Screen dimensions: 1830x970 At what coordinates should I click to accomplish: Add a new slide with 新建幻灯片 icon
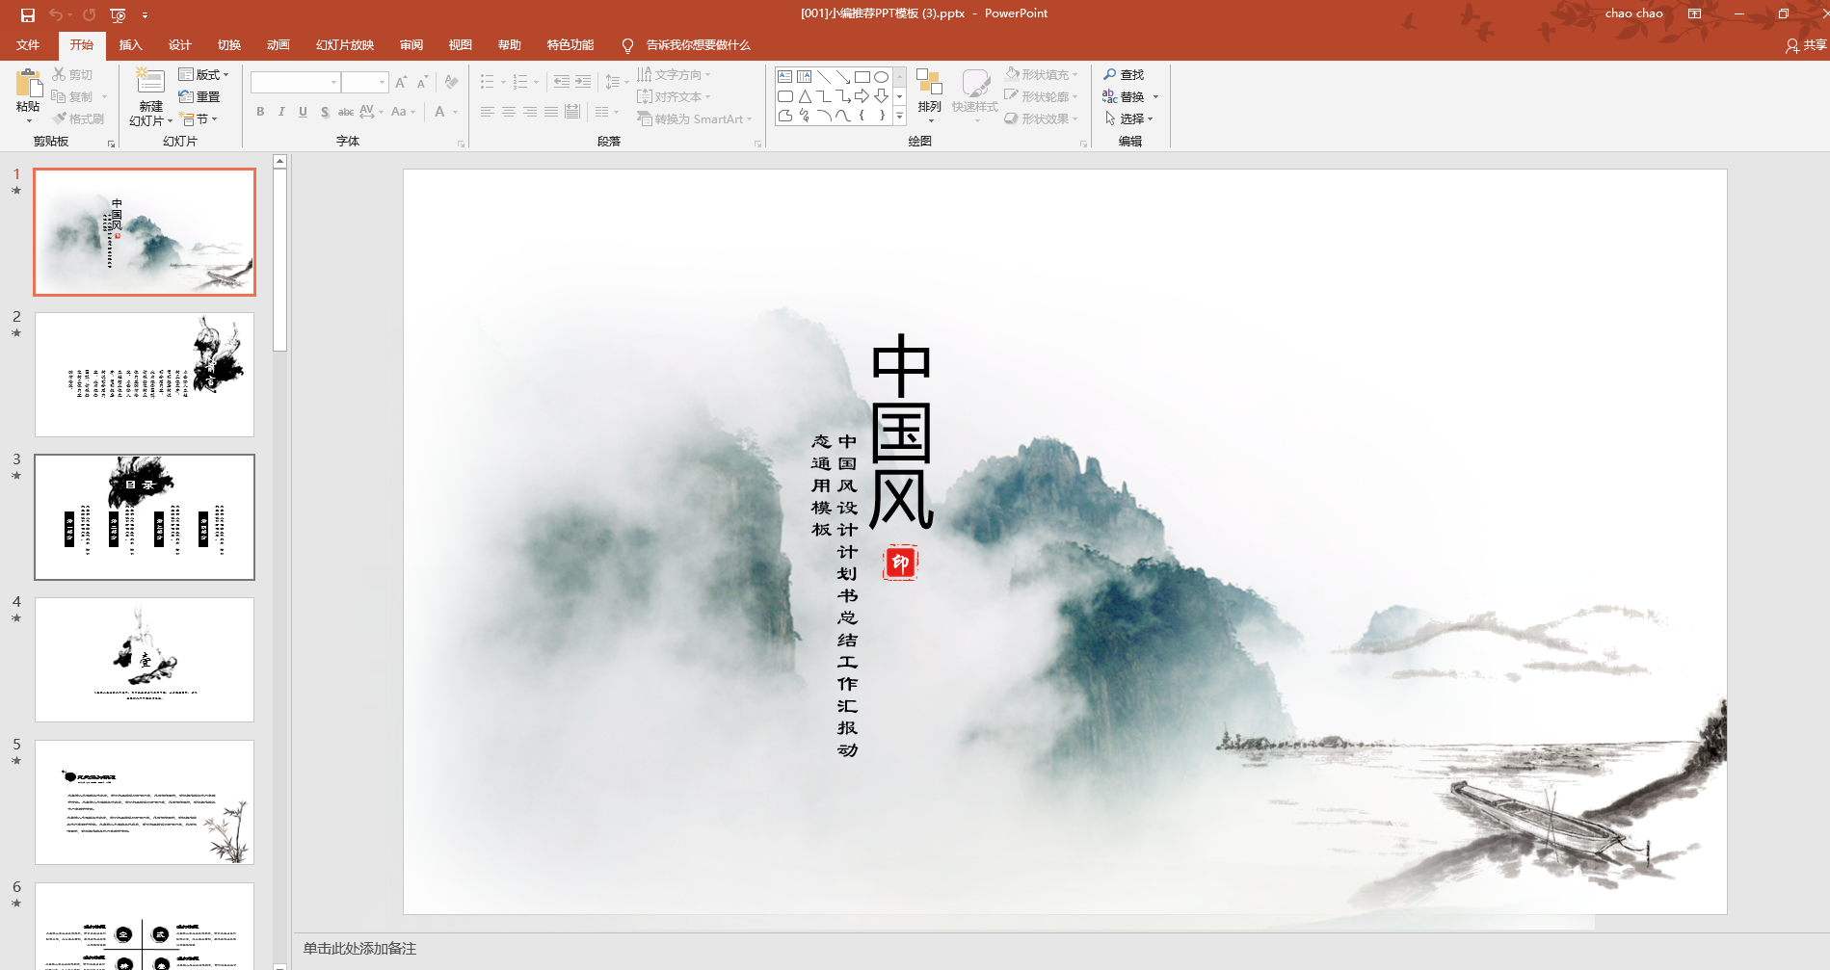(x=150, y=82)
